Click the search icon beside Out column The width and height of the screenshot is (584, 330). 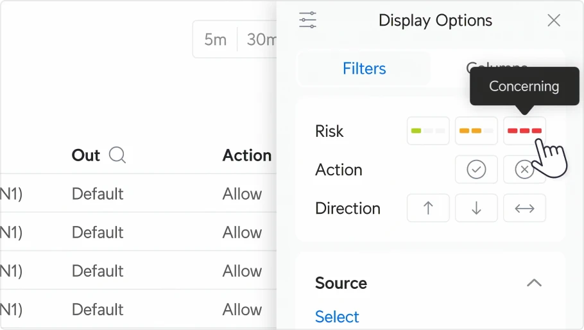pos(117,155)
